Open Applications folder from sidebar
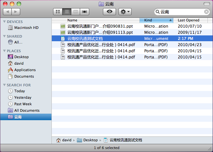The image size is (213, 152). [25, 70]
